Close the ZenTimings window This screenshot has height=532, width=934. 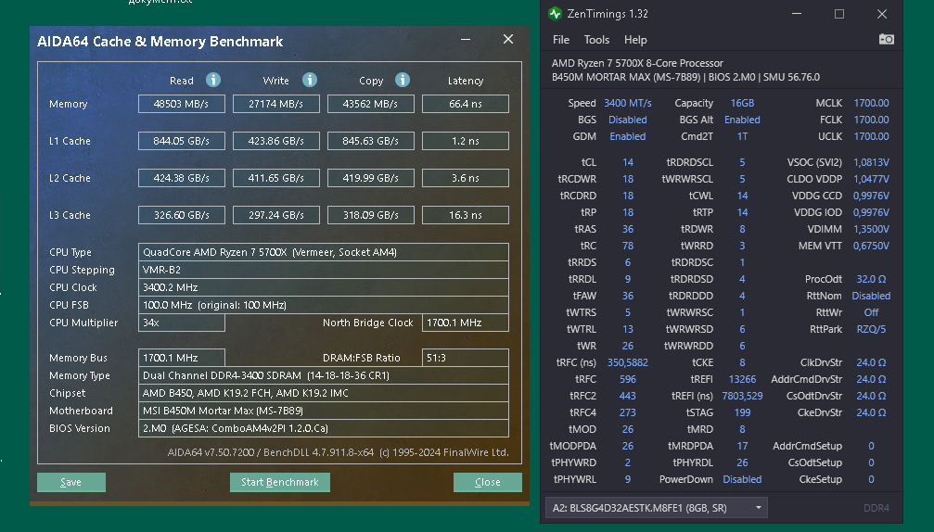coord(882,14)
